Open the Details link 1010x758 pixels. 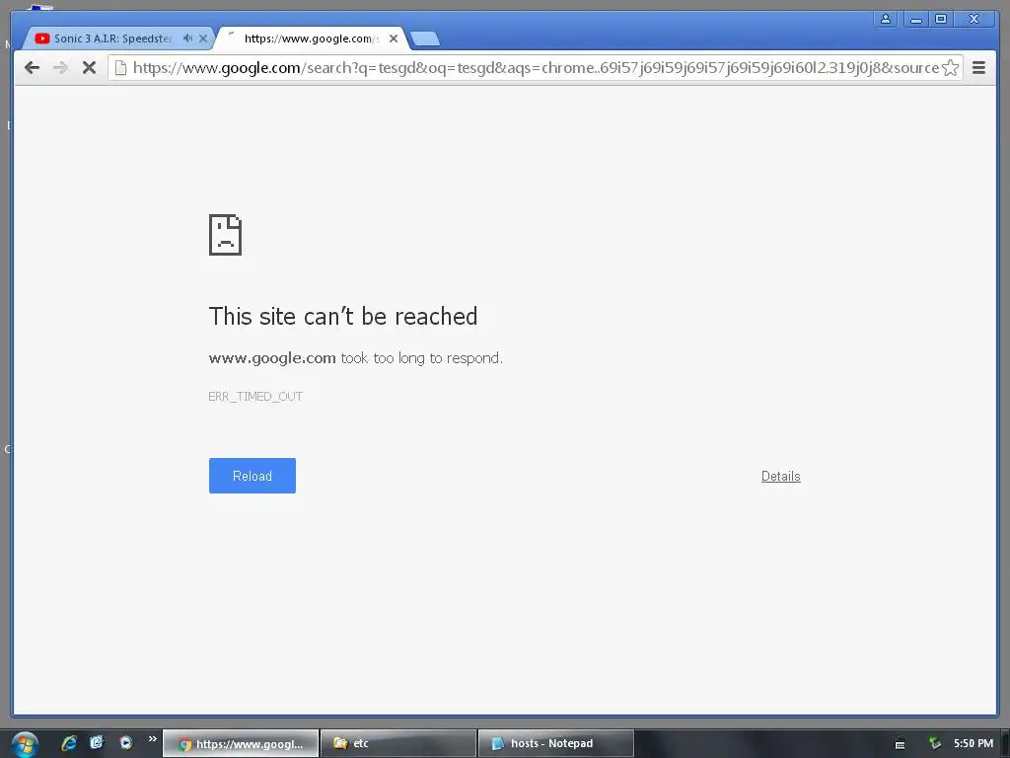pos(781,477)
